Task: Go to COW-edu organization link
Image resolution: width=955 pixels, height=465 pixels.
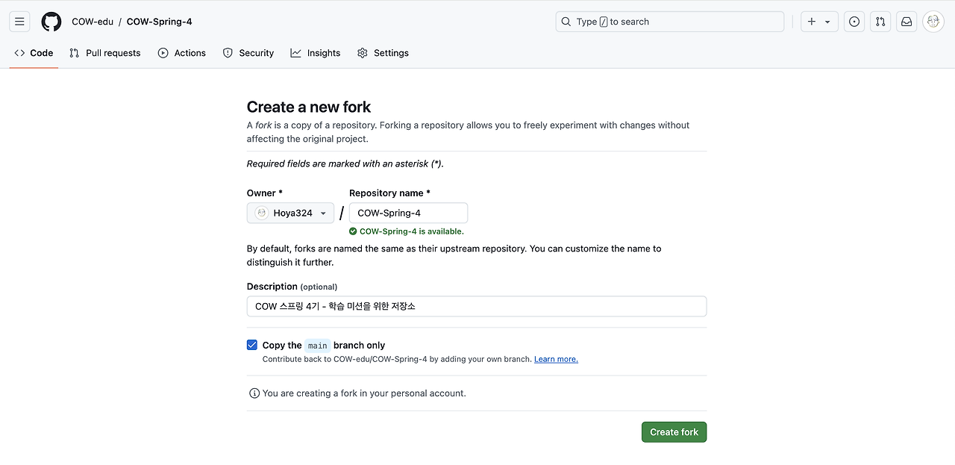Action: click(x=93, y=22)
